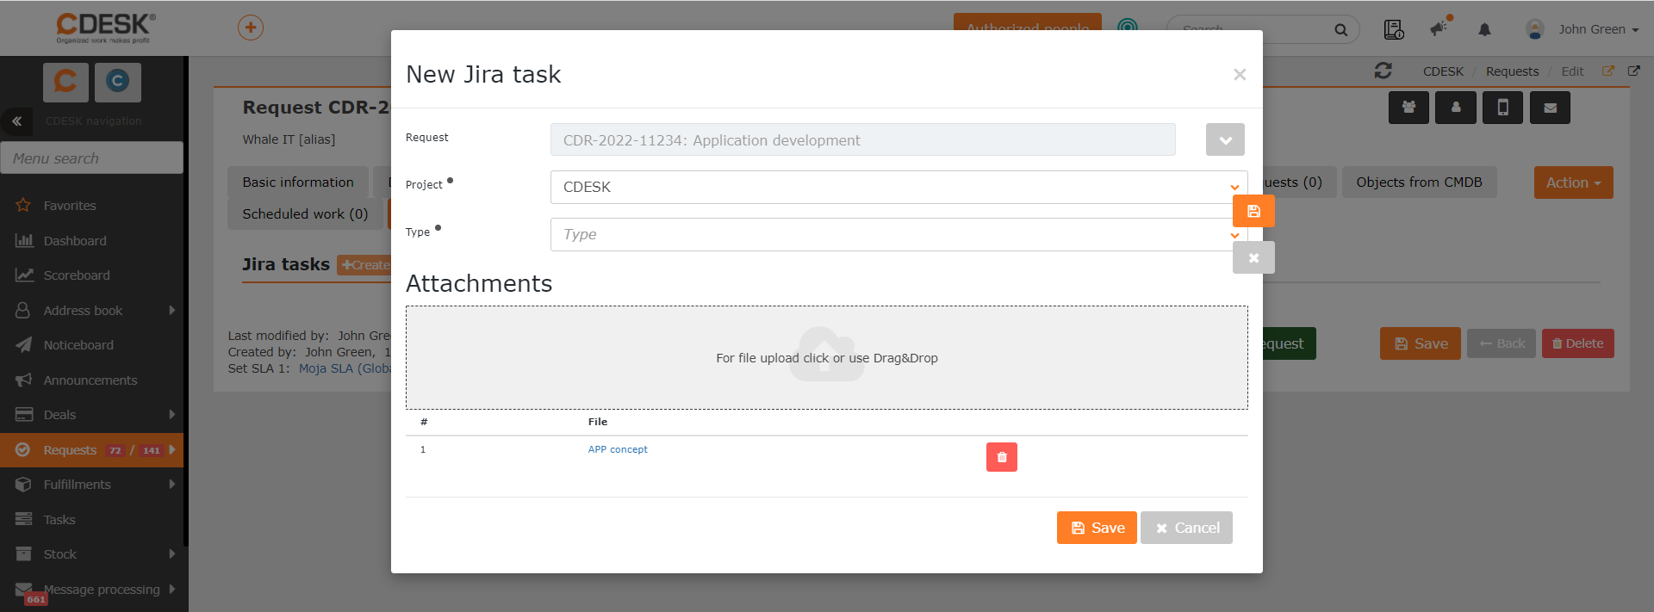The image size is (1654, 612).
Task: Click the disabled Request field CDR-2022-11234
Action: click(x=863, y=139)
